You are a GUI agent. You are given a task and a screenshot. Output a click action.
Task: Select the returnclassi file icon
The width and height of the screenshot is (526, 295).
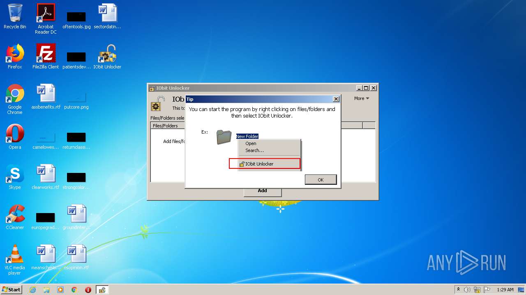tap(76, 139)
